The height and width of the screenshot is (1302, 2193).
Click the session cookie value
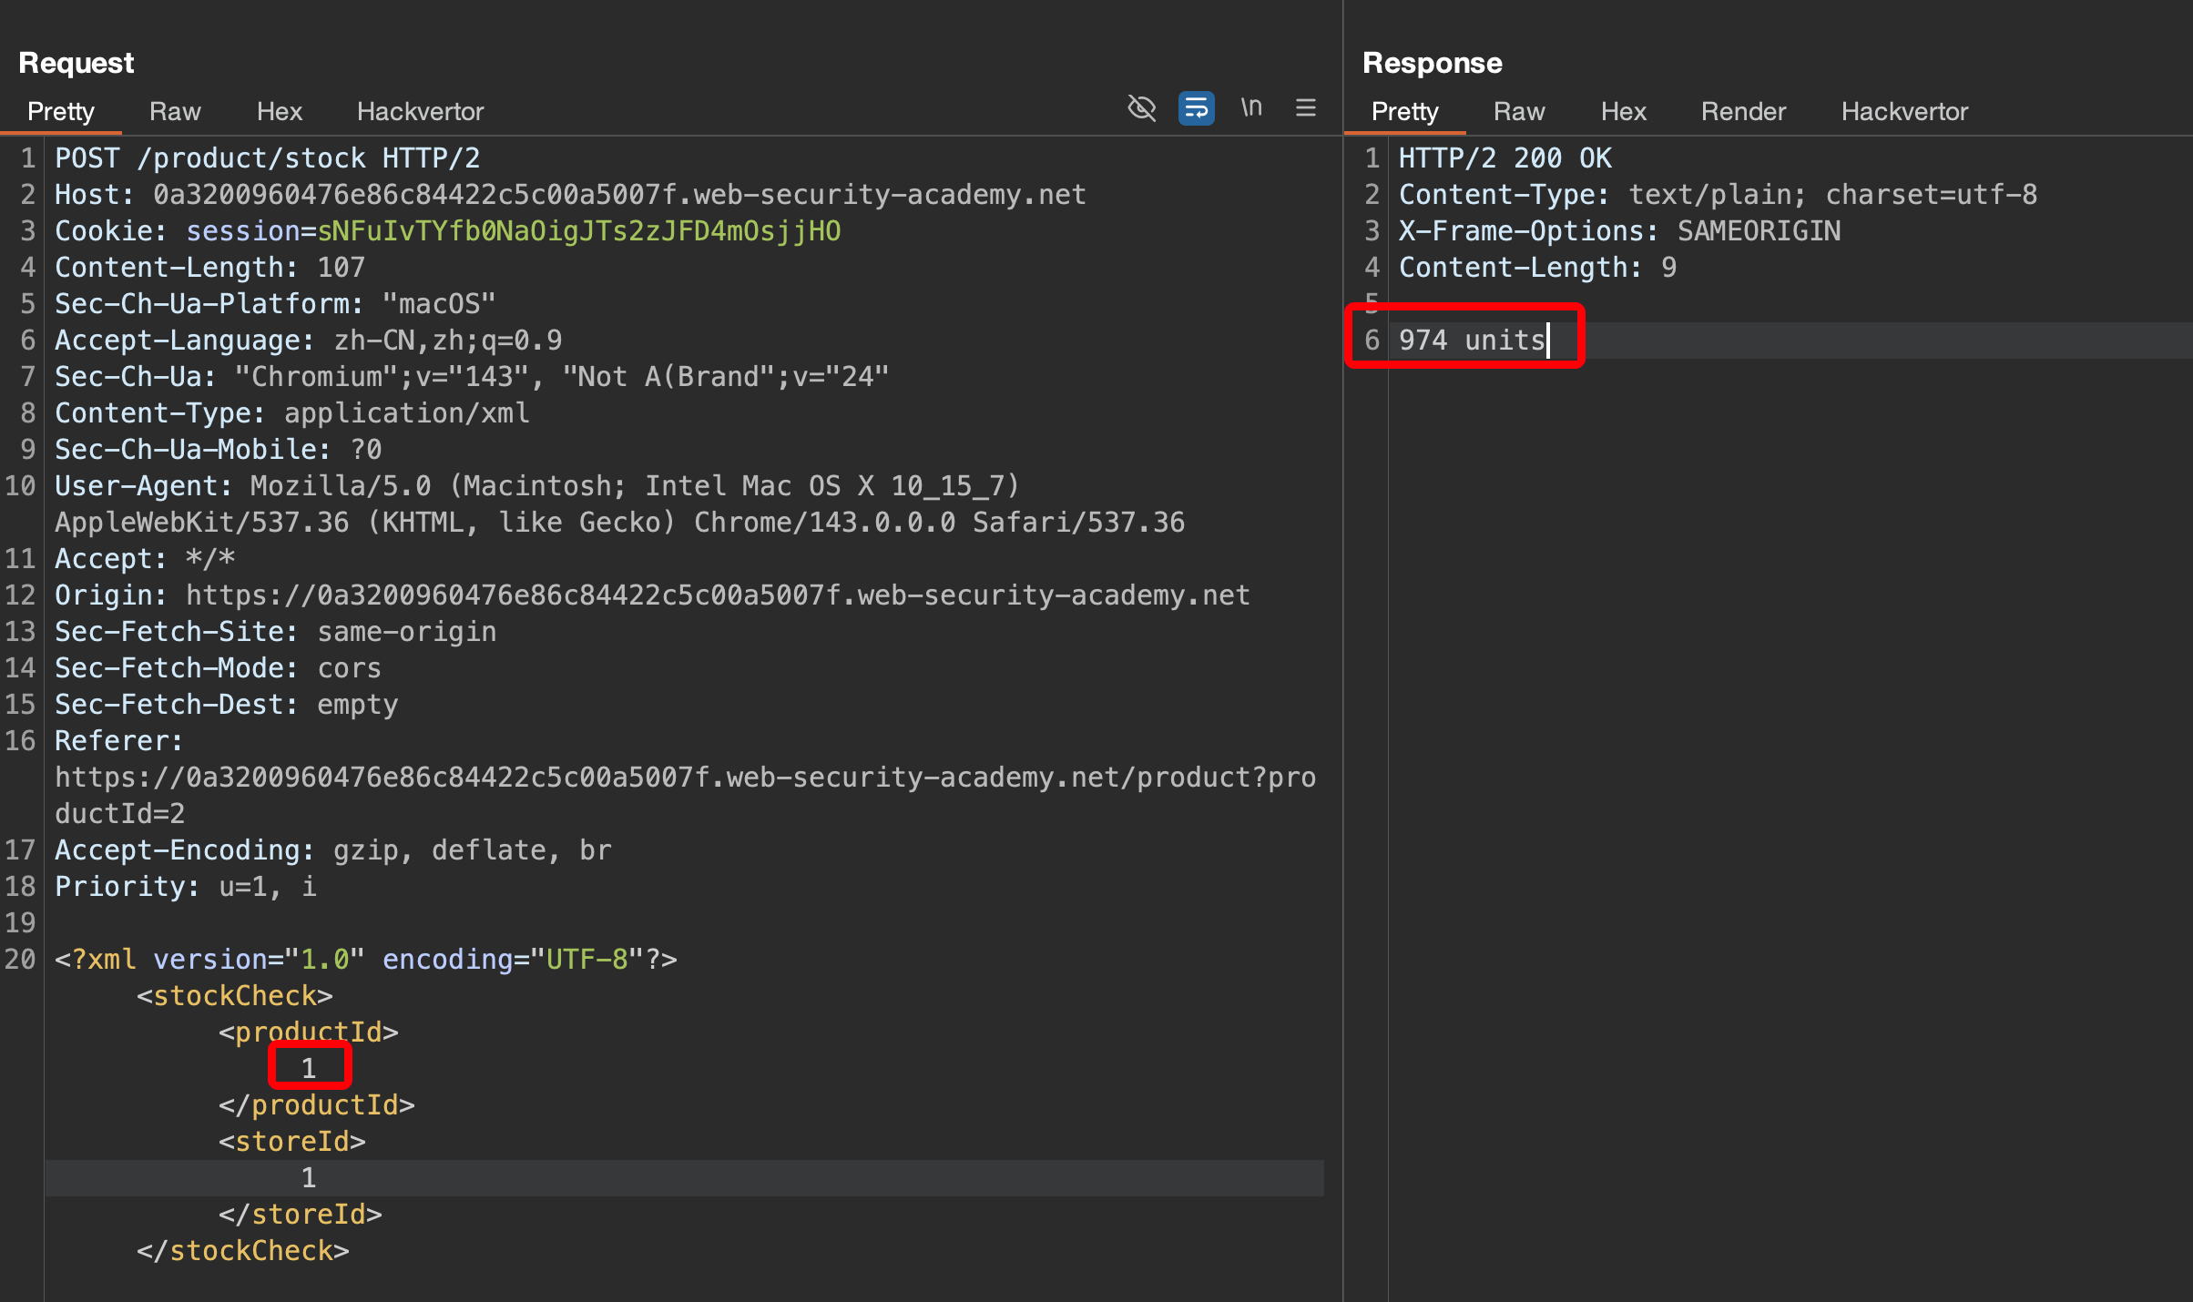coord(579,231)
